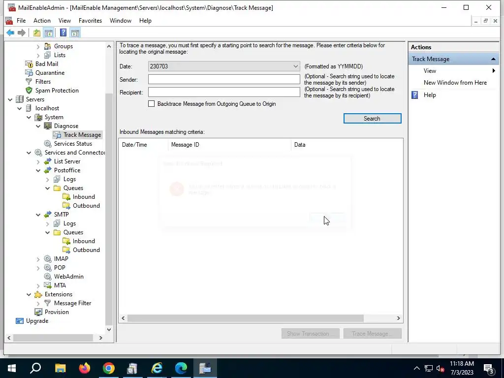Collapse the Extensions tree node

click(29, 294)
